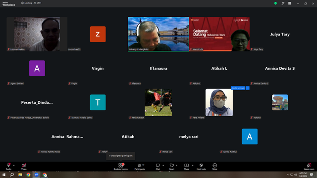Start camera with the Video button

[24, 167]
